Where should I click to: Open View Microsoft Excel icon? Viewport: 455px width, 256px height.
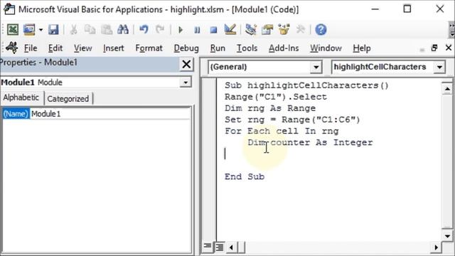(13, 30)
